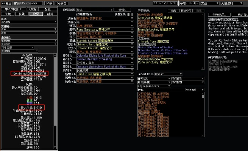
Task: Click the Combined DPS 39,237.9 stat line
Action: [x=30, y=74]
